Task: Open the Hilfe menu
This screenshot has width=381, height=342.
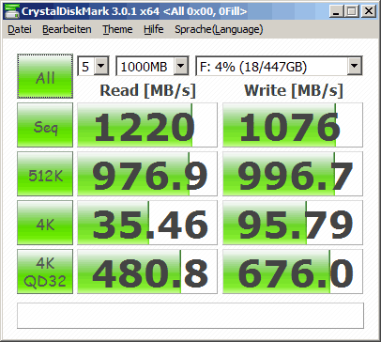Action: click(154, 29)
